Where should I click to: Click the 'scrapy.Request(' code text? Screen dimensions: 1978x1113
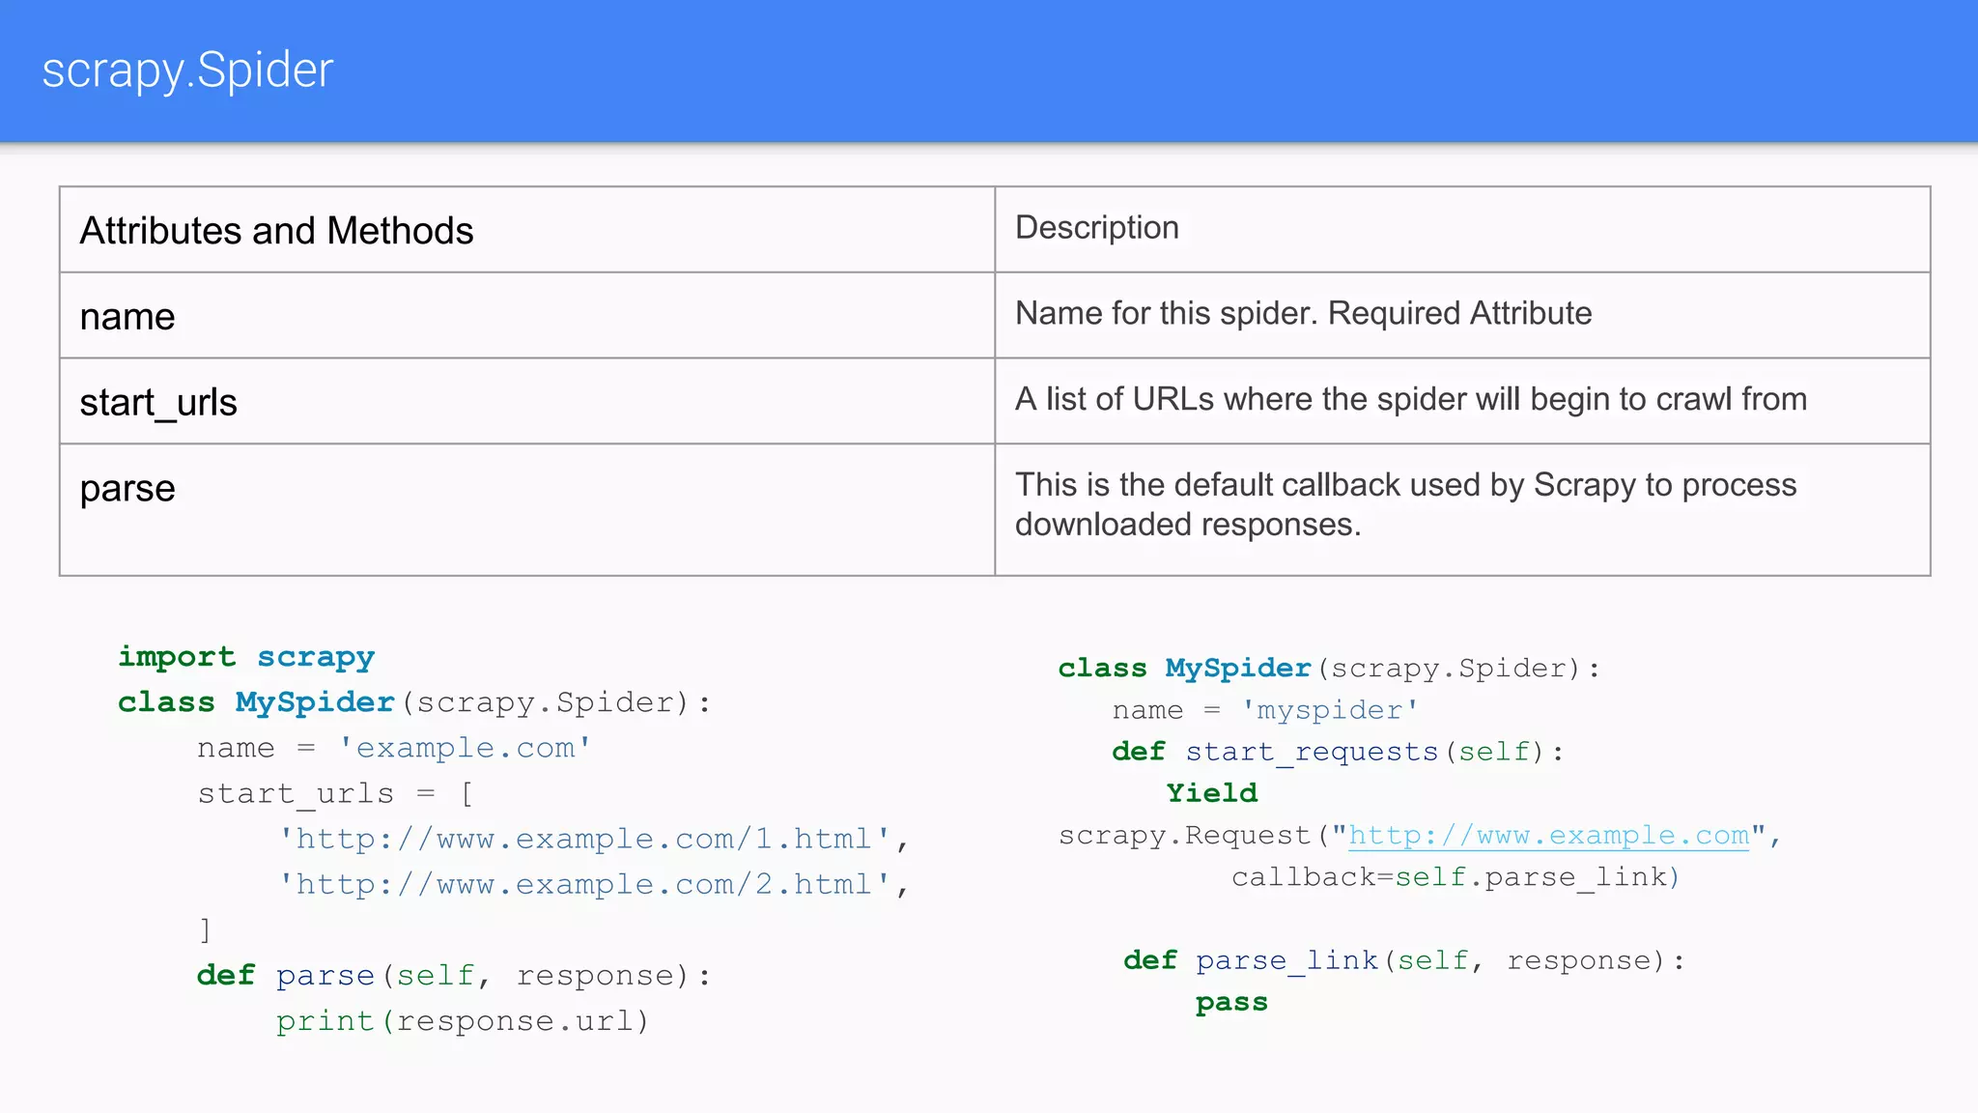(x=1194, y=836)
